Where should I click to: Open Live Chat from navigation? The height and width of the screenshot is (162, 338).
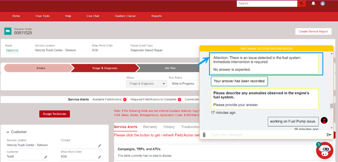pos(93,16)
